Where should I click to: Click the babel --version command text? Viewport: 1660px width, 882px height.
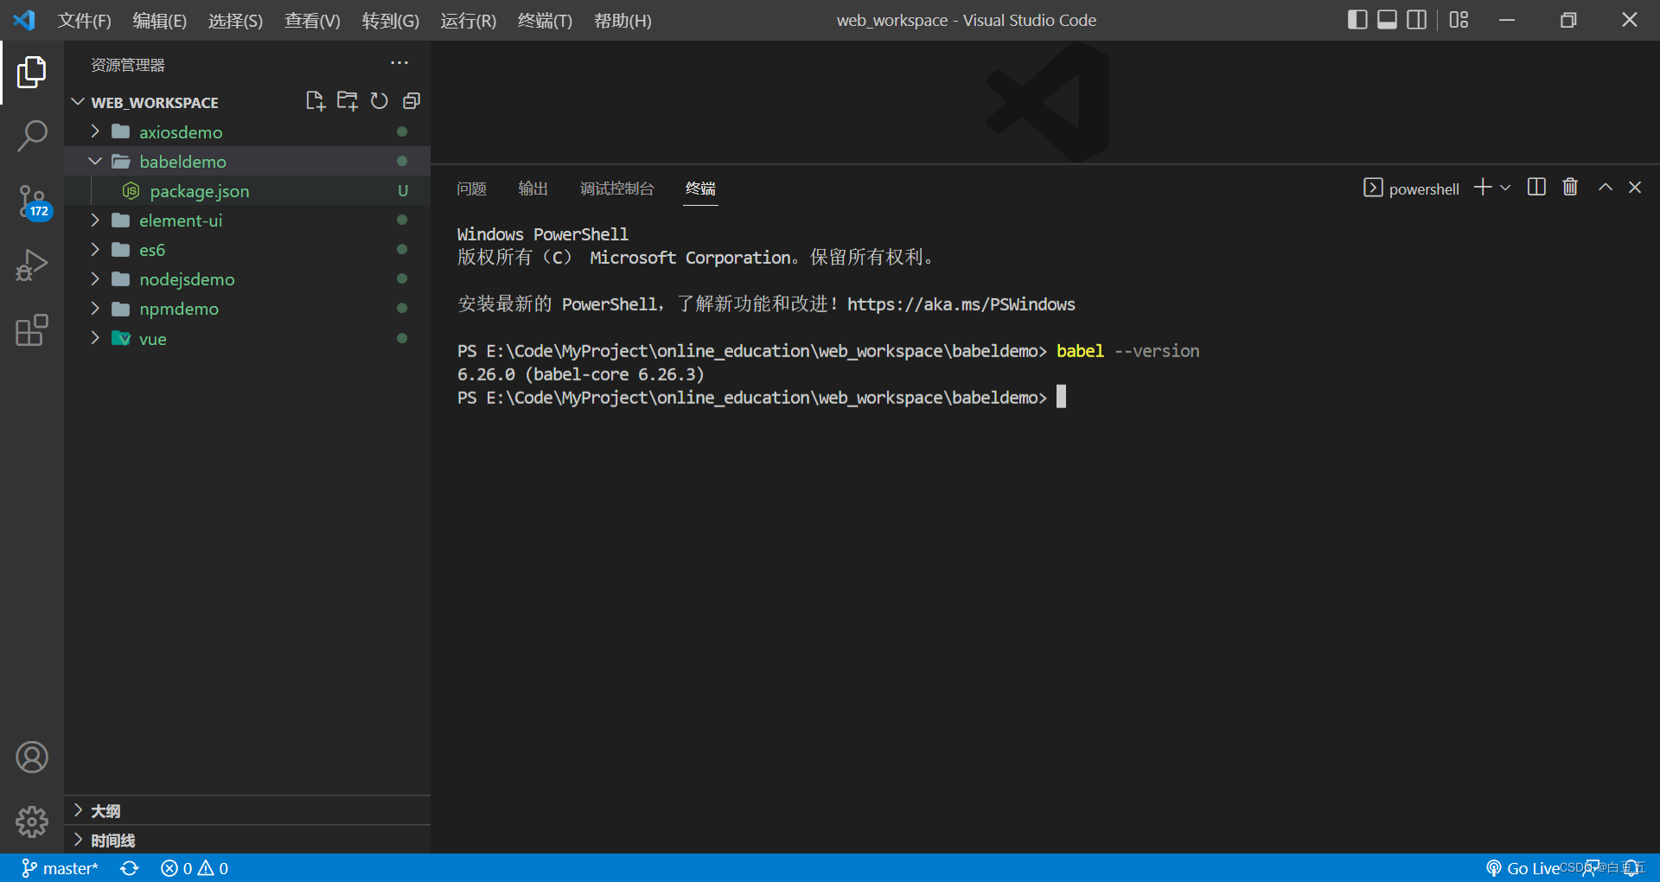pos(1127,351)
